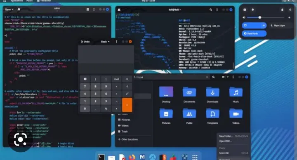Open the Files path bar three-dot menu

pyautogui.click(x=207, y=77)
